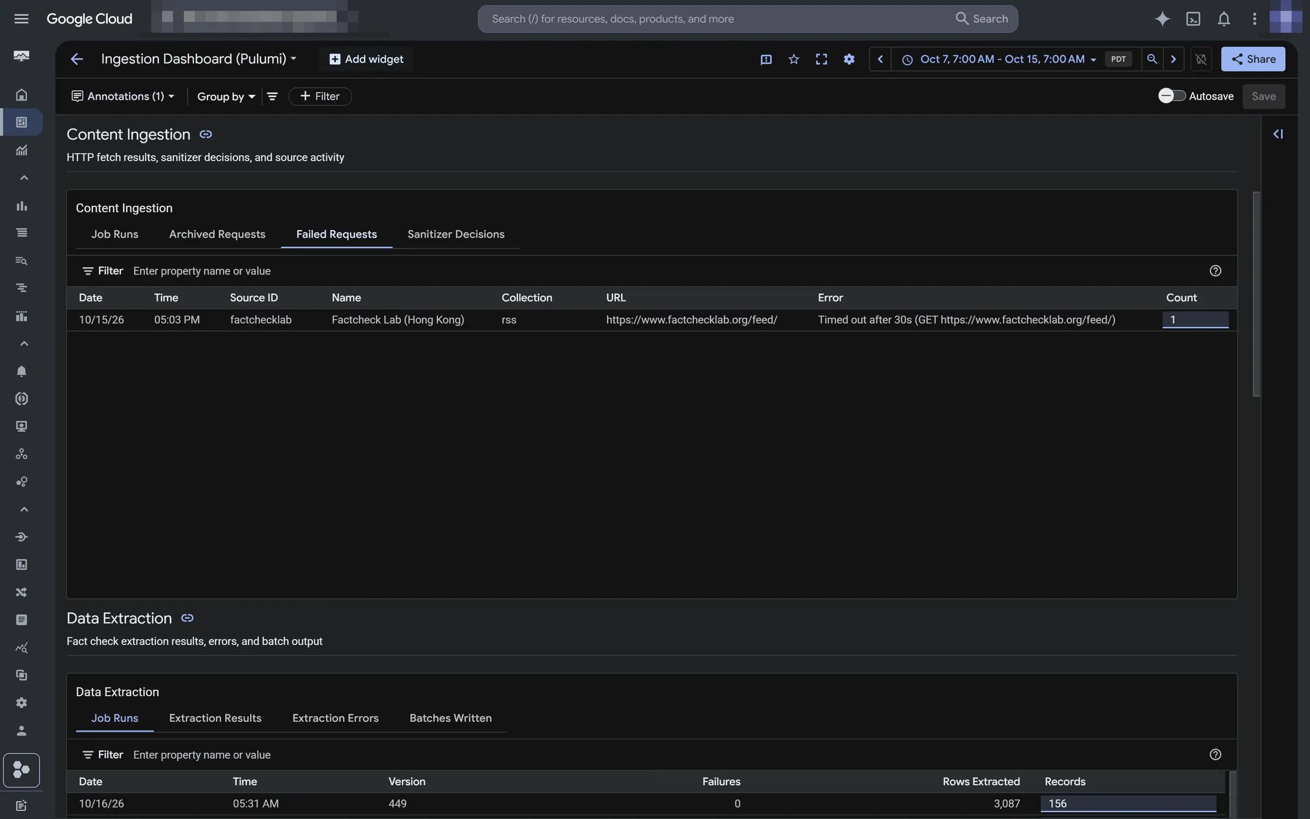1310x819 pixels.
Task: Open the Annotations (1) dropdown
Action: (123, 96)
